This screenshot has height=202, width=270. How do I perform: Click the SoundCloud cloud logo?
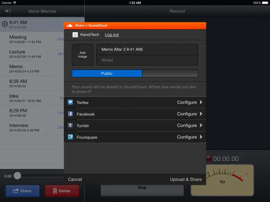69,26
